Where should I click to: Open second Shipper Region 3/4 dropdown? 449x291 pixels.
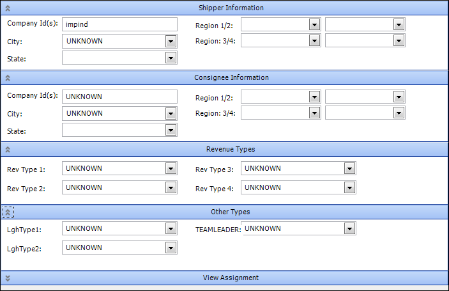(x=399, y=41)
